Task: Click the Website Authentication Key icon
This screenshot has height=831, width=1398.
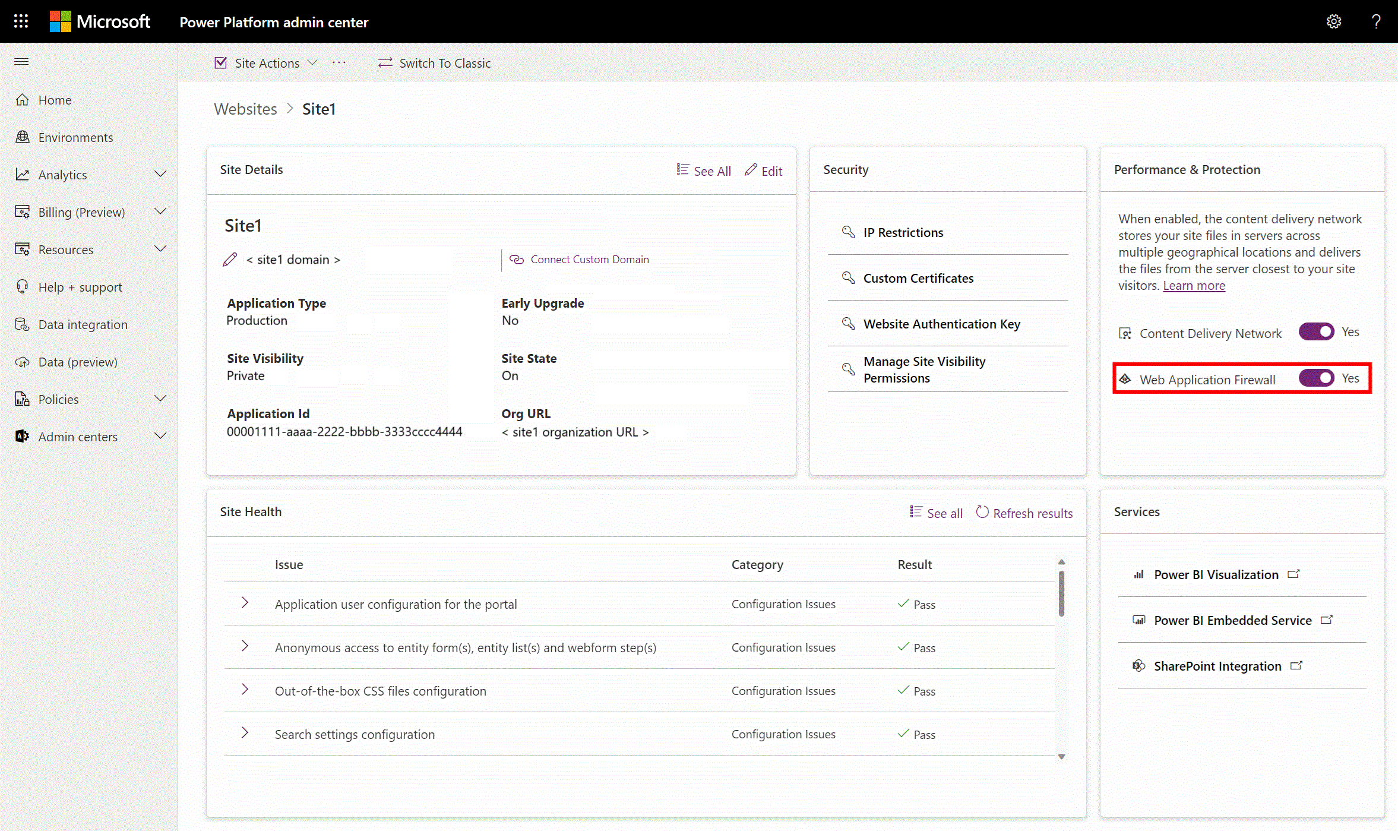Action: click(x=848, y=323)
